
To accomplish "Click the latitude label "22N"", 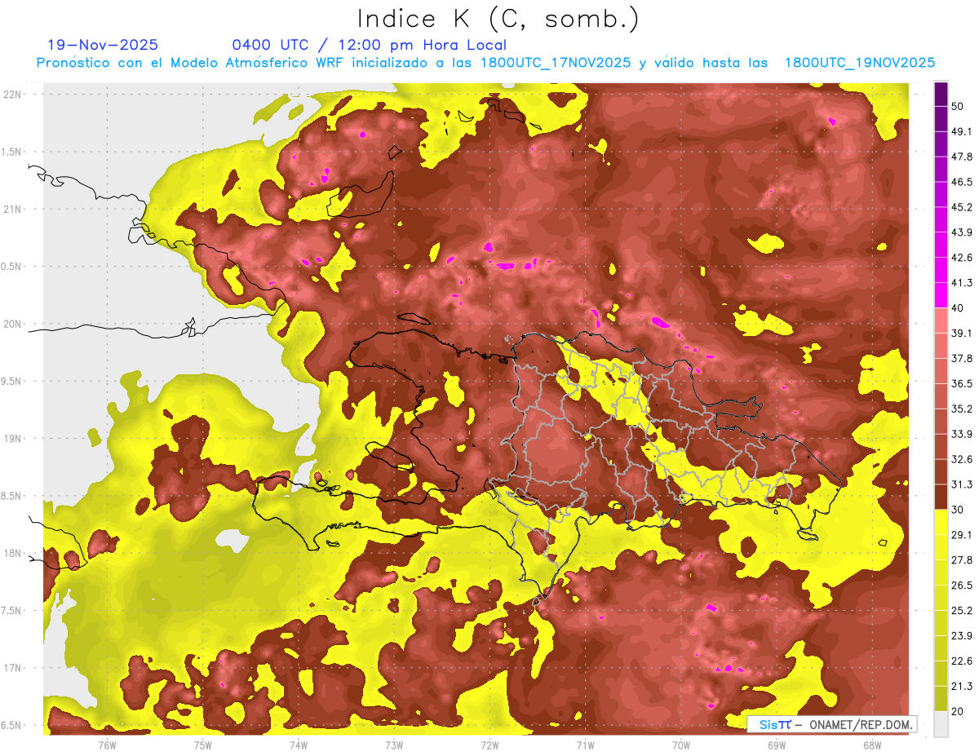I will (13, 94).
